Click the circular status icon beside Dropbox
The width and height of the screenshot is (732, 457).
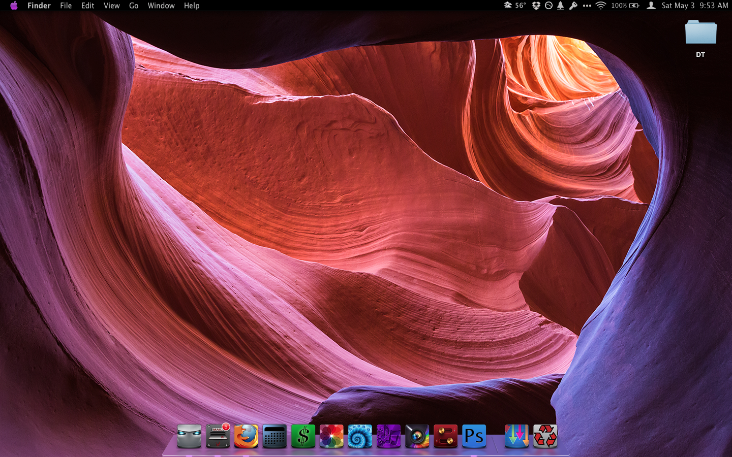pyautogui.click(x=548, y=6)
